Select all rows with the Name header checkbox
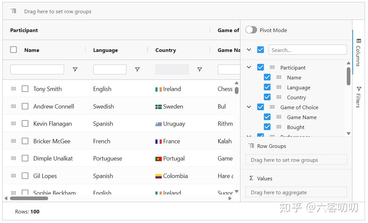Viewport: 368px width, 223px height. click(14, 50)
